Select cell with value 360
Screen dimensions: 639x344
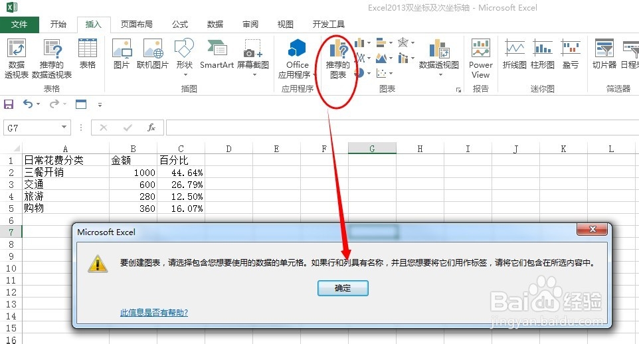point(134,209)
